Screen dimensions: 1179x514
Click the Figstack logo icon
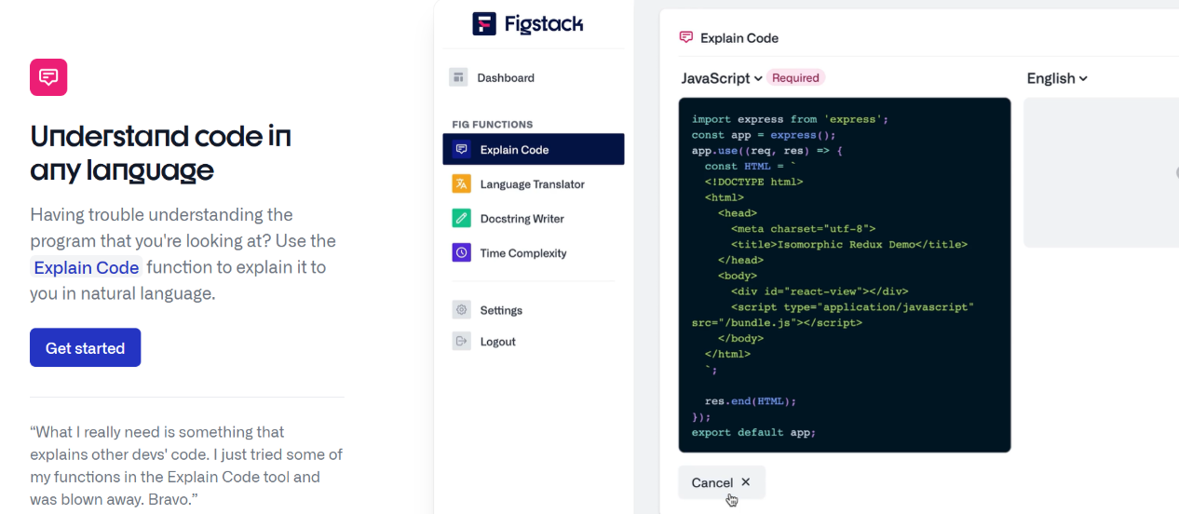coord(484,23)
